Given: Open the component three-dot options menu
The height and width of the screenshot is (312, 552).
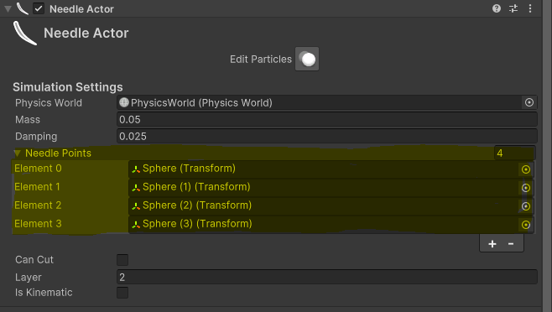Looking at the screenshot, I should pos(530,8).
